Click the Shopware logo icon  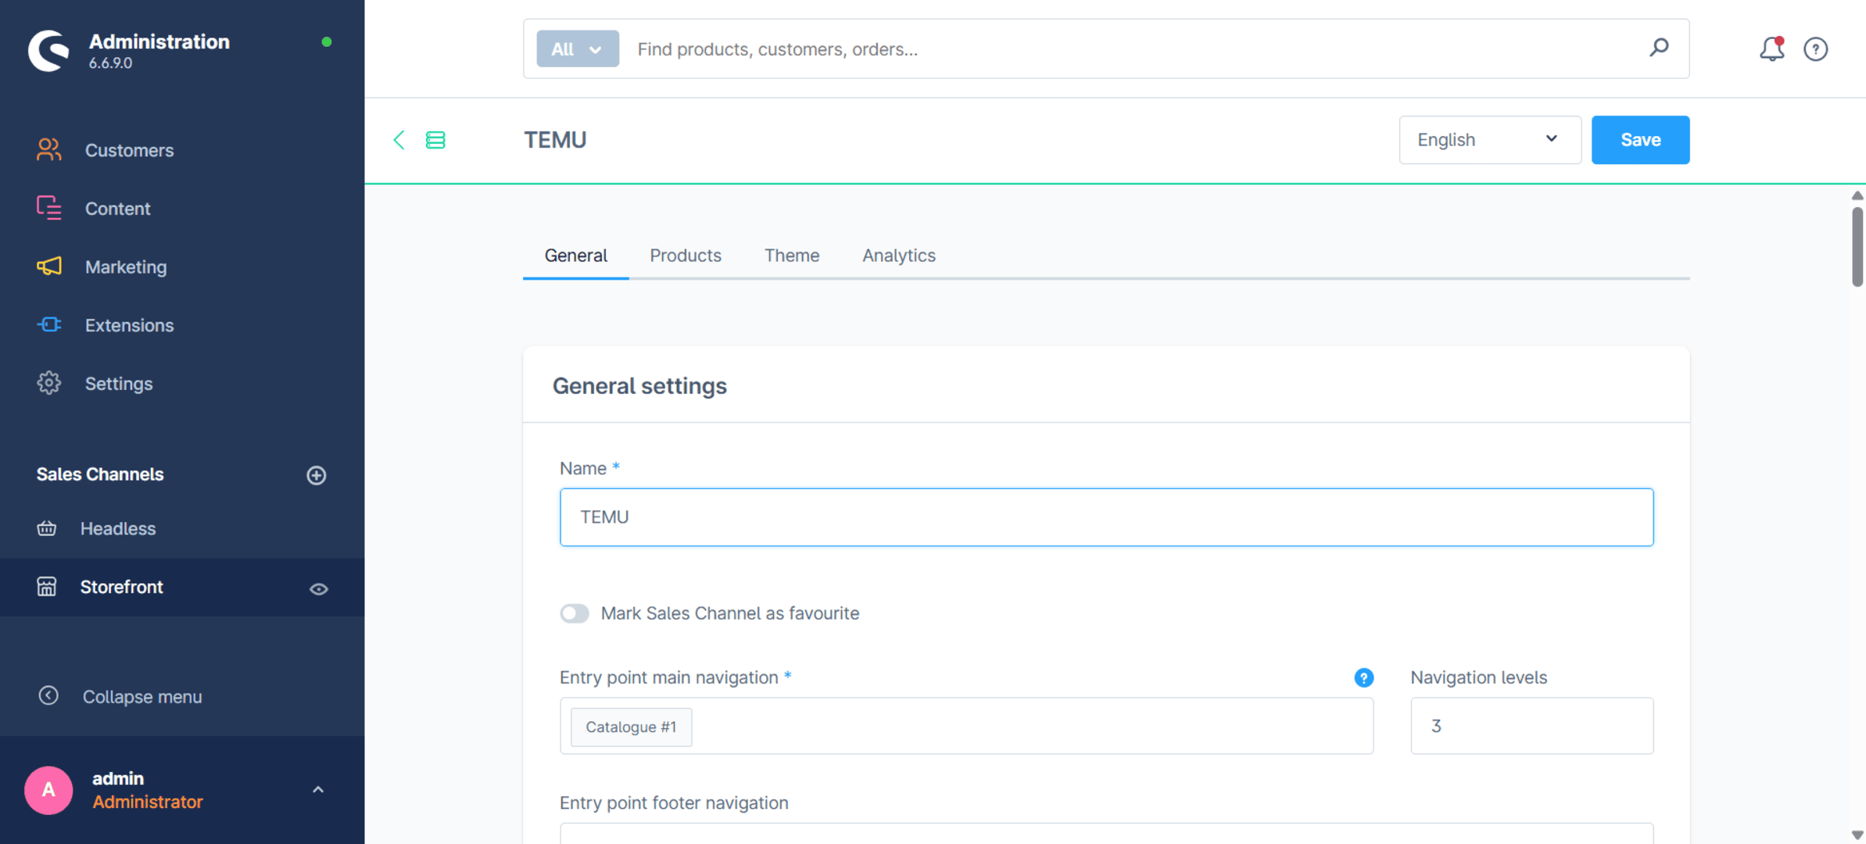click(48, 50)
